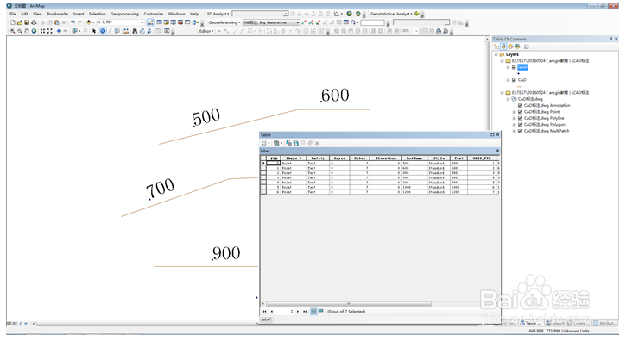Screen dimensions: 626x341
Task: Open the Editor dropdown menu
Action: coord(206,31)
